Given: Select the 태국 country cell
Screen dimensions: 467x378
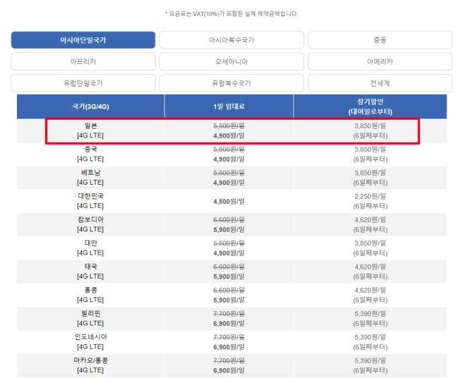Looking at the screenshot, I should pyautogui.click(x=90, y=272).
